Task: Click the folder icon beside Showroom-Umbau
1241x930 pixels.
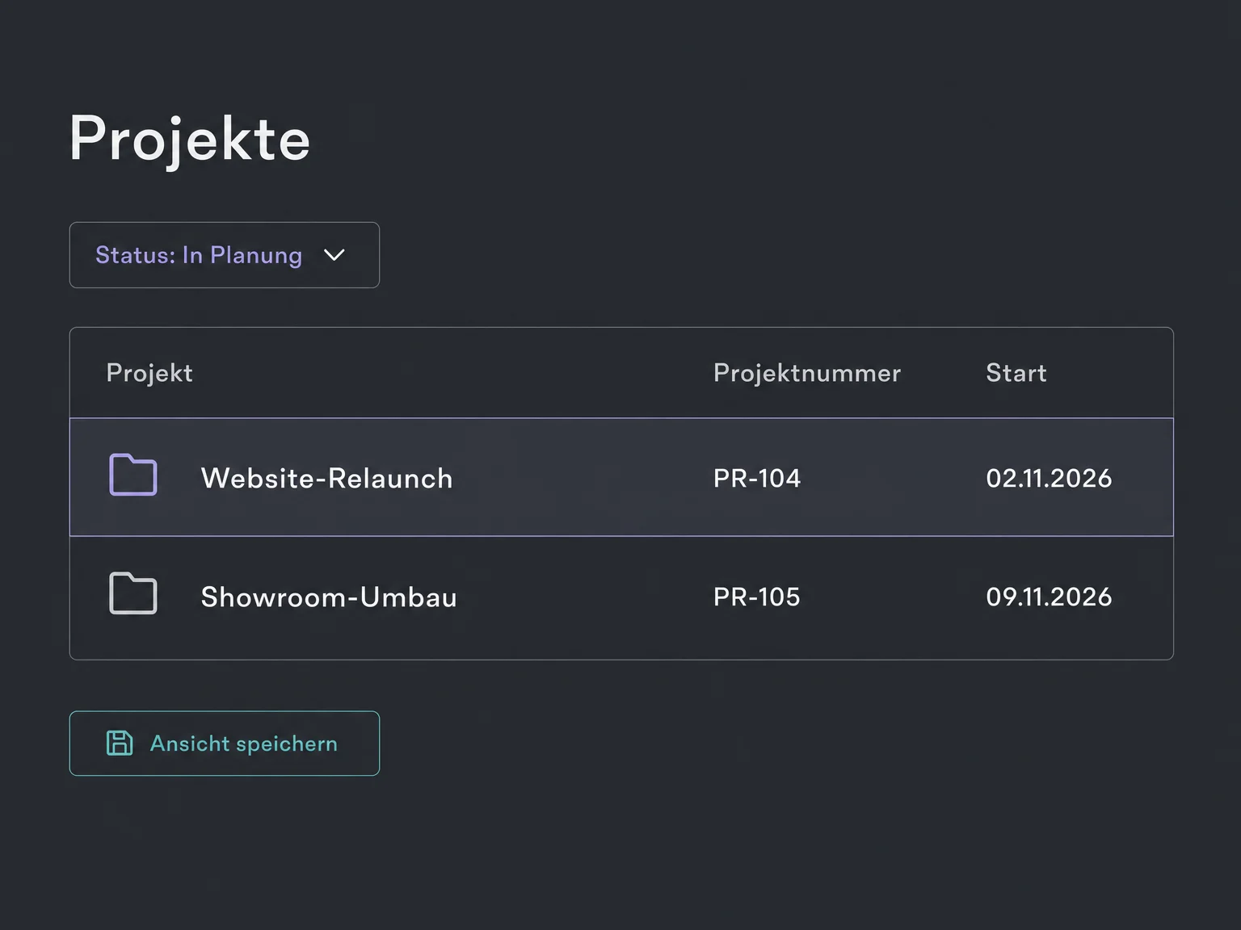Action: (x=133, y=593)
